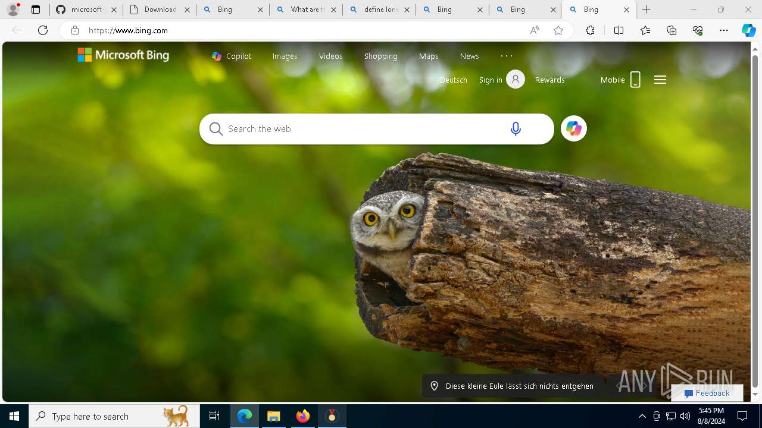762x428 pixels.
Task: Click the magnifier search icon
Action: (x=216, y=129)
